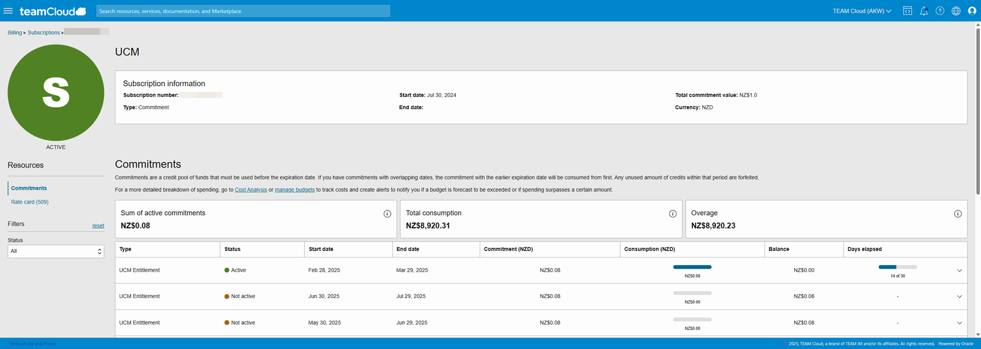Click the NZ$0.00 balance cell
Image resolution: width=981 pixels, height=349 pixels.
click(x=804, y=270)
